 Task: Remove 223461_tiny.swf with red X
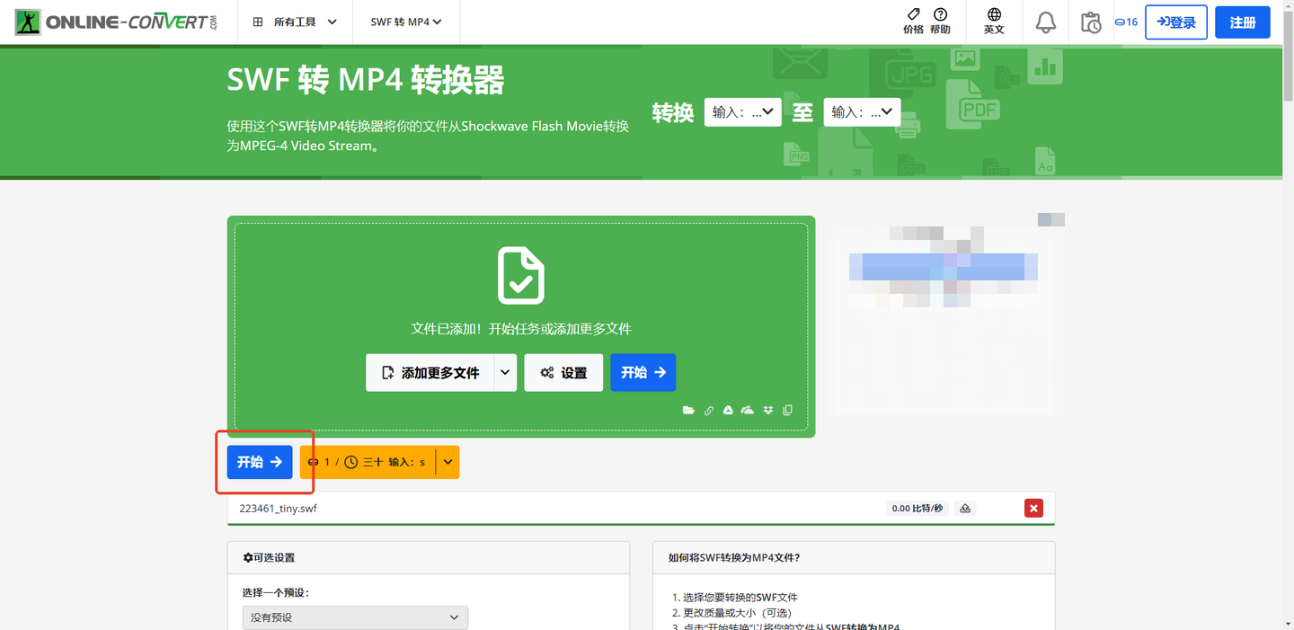tap(1033, 509)
